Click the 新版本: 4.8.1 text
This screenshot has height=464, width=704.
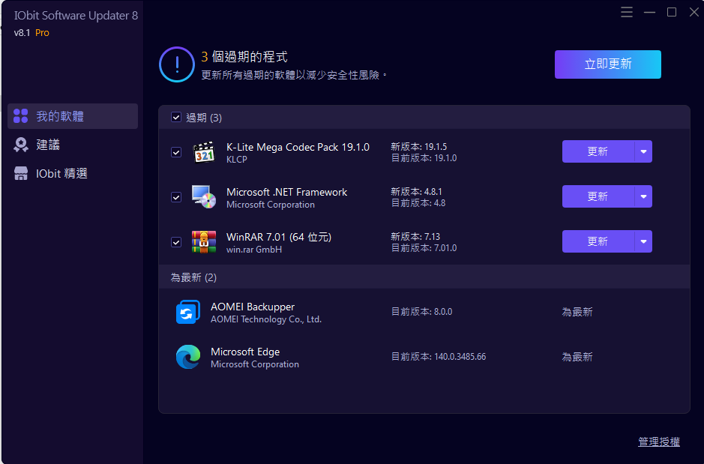coord(416,192)
